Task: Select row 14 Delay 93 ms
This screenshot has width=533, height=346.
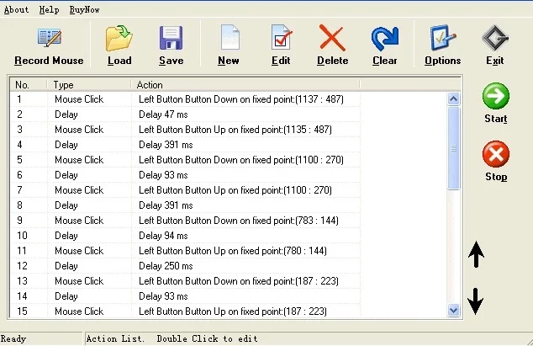Action: pos(185,296)
